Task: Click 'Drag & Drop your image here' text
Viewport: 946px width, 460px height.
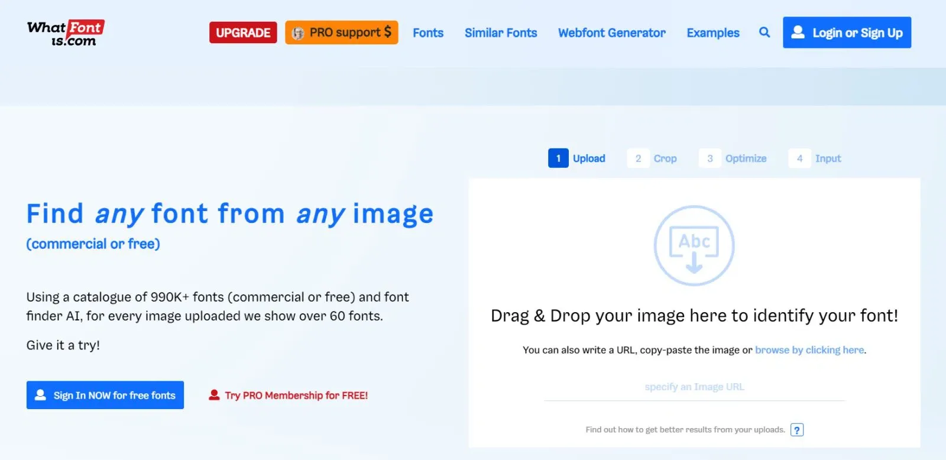Action: click(694, 316)
